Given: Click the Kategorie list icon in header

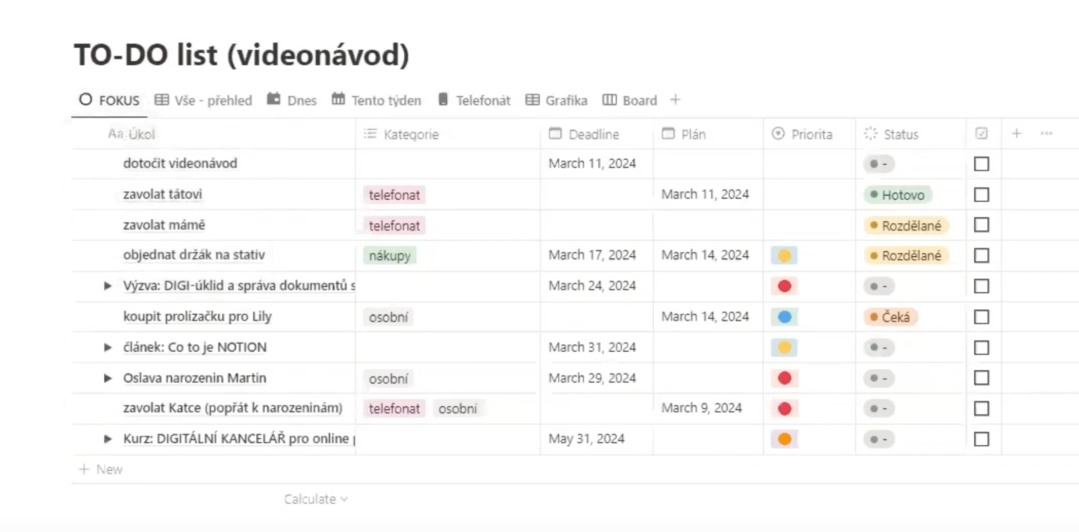Looking at the screenshot, I should click(x=370, y=134).
